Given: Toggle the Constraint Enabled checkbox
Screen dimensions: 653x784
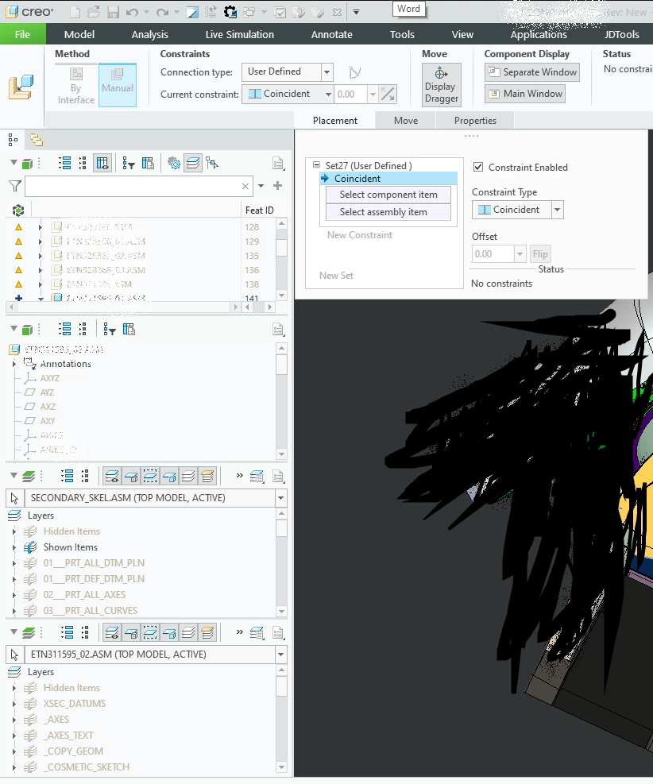Looking at the screenshot, I should click(x=477, y=167).
